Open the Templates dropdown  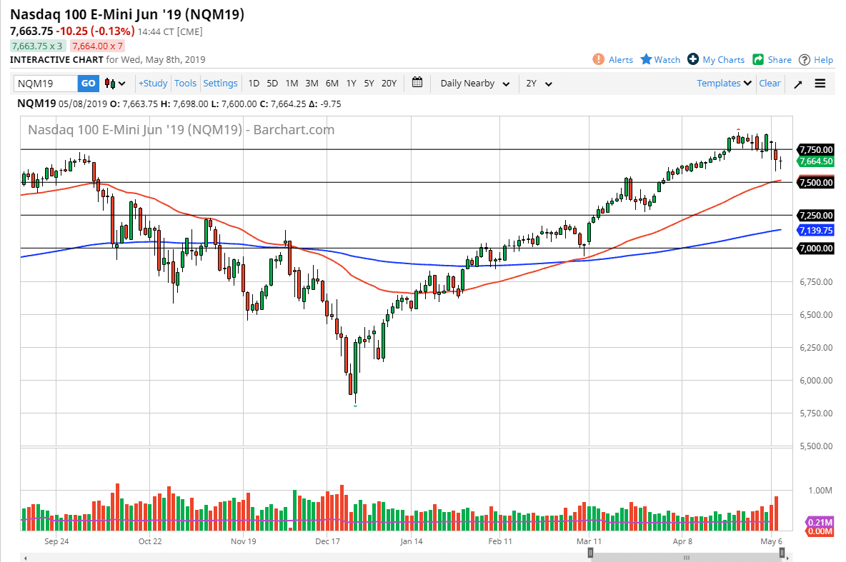tap(723, 84)
